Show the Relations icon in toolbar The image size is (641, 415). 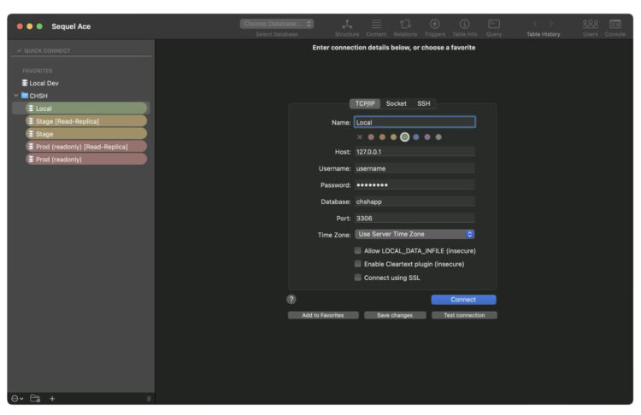[x=405, y=24]
